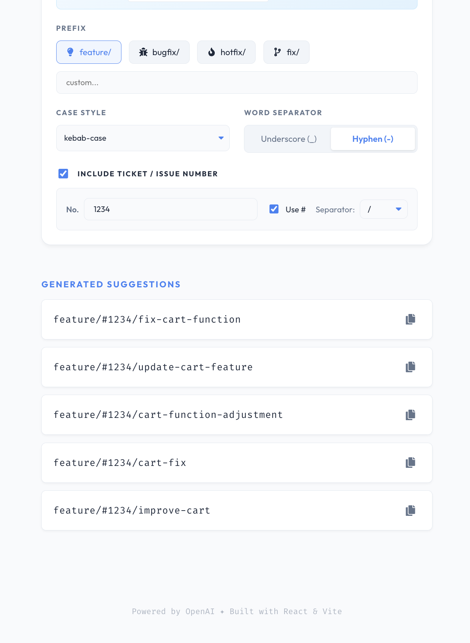Click the custom prefix input field

(x=236, y=83)
